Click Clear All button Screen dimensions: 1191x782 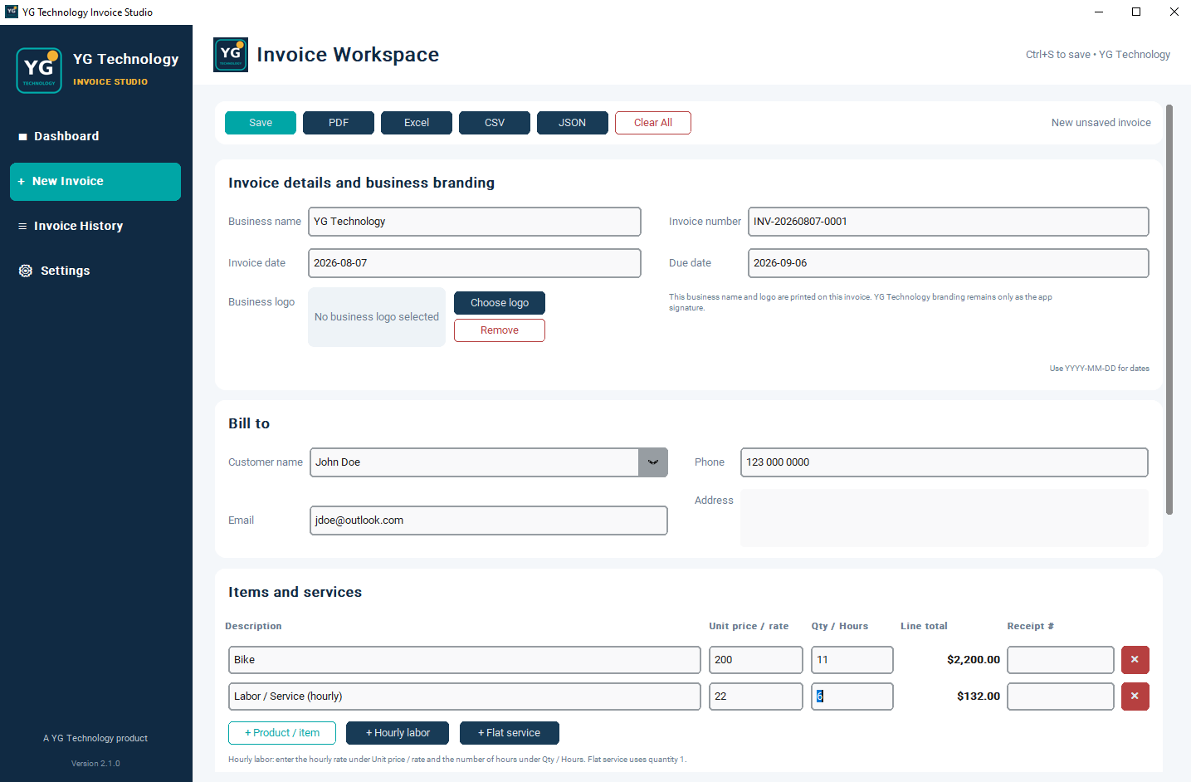pyautogui.click(x=653, y=123)
